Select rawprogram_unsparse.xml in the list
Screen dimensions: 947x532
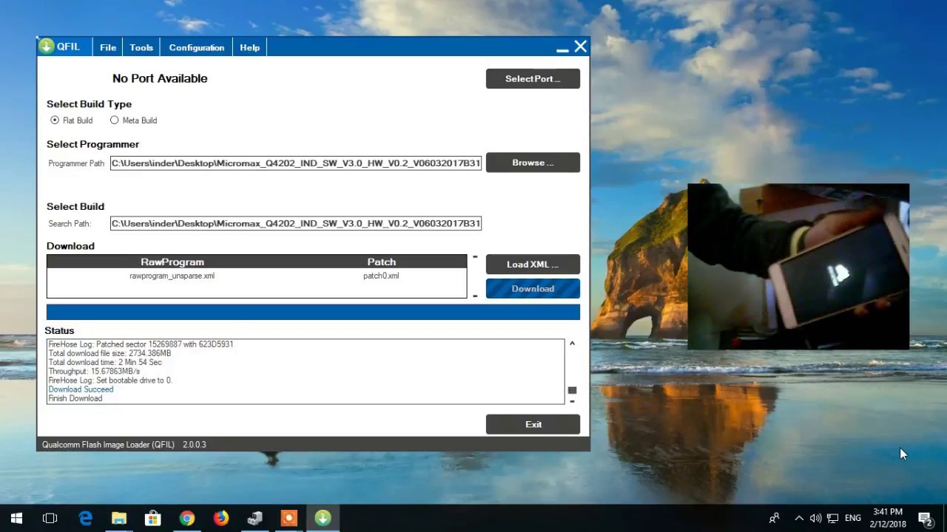[x=172, y=276]
